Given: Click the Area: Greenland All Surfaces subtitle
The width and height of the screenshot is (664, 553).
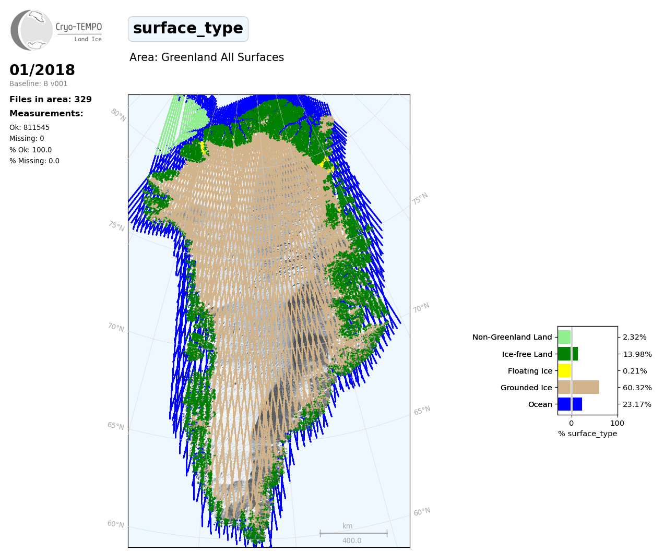Looking at the screenshot, I should pyautogui.click(x=207, y=57).
